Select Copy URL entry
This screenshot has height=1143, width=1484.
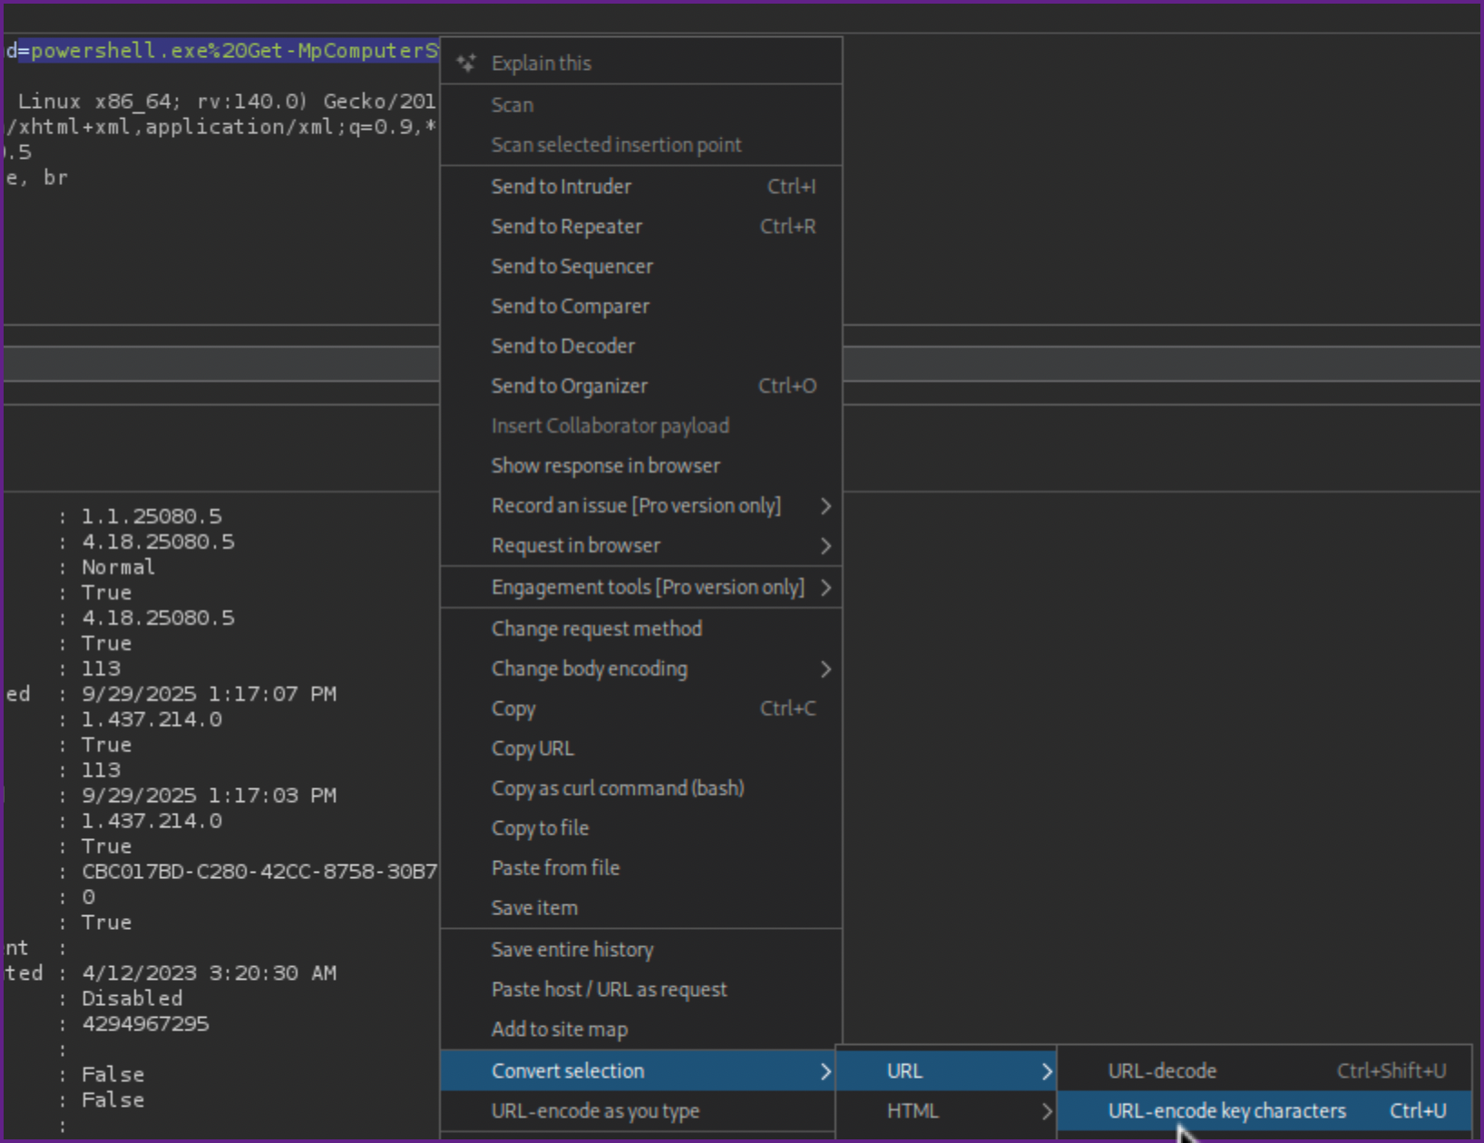pyautogui.click(x=532, y=749)
